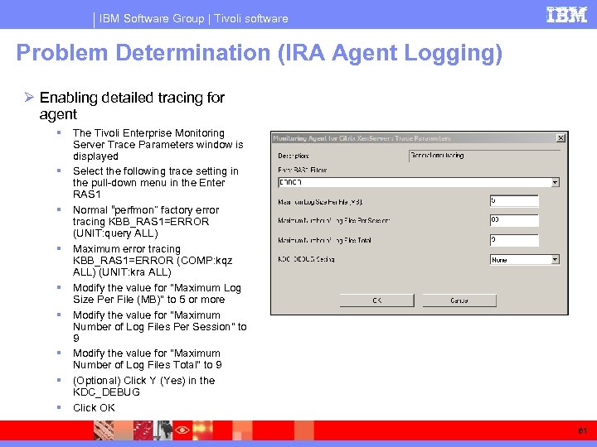
Task: Click the arrow bullet before 'Enabling detailed tracing'
Action: 29,98
